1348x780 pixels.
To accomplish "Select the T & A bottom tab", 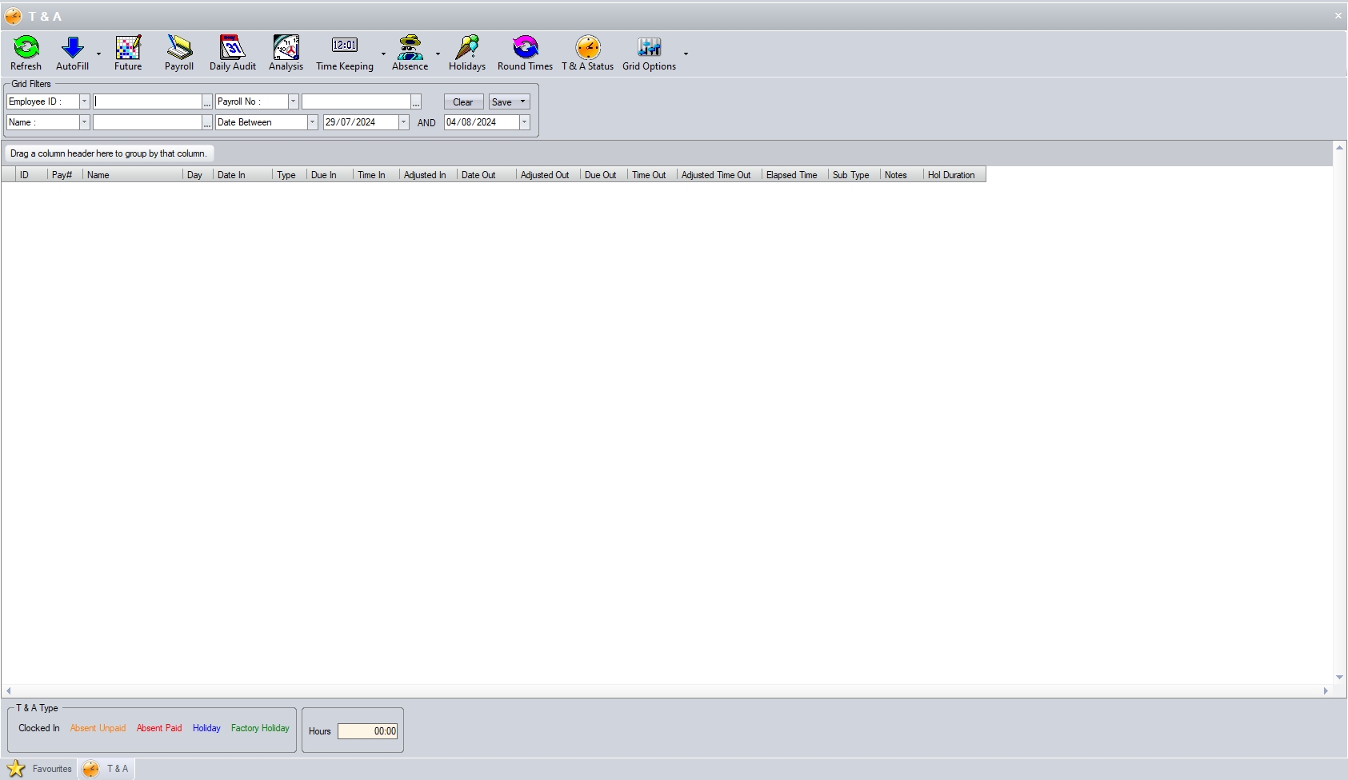I will (x=106, y=769).
